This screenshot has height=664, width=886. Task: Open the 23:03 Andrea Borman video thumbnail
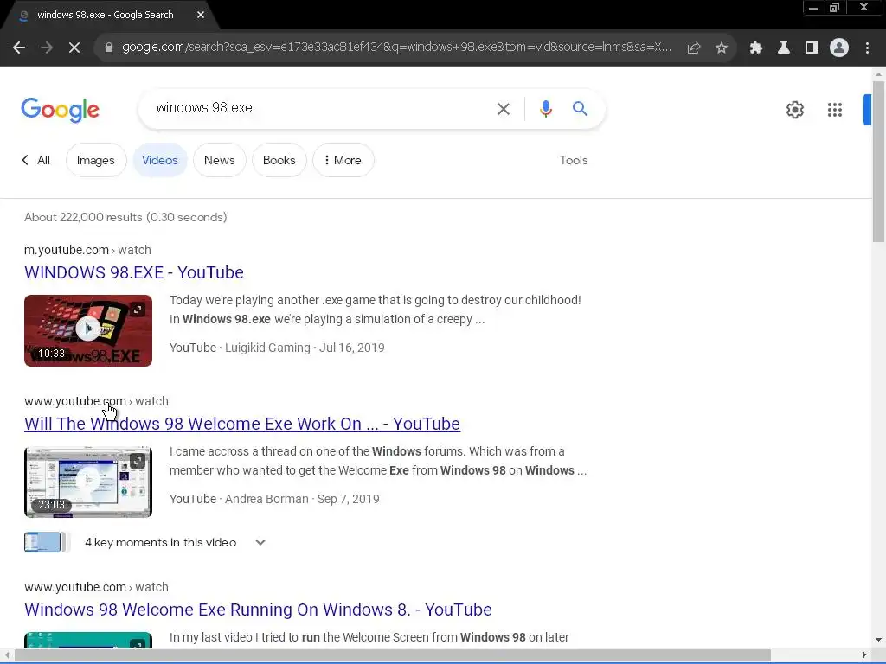(x=88, y=482)
